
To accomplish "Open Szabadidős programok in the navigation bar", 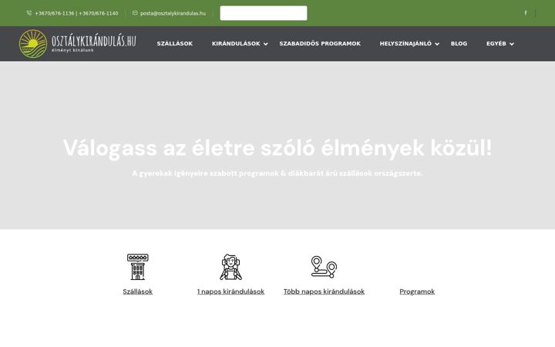I will pos(320,43).
